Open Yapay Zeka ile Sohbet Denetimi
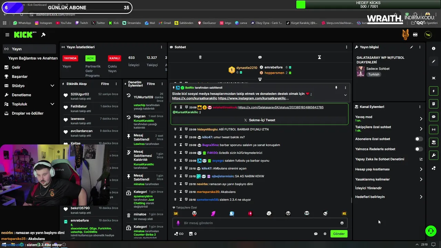Image resolution: width=441 pixels, height=248 pixels. tap(389, 159)
